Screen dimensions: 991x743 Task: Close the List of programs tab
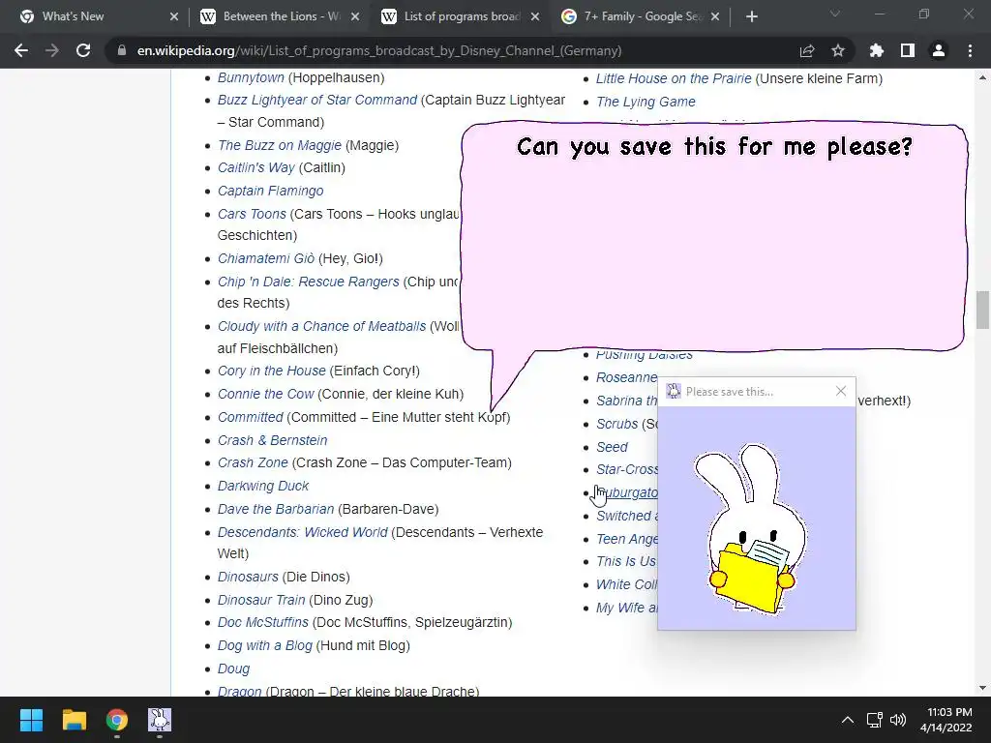tap(535, 16)
